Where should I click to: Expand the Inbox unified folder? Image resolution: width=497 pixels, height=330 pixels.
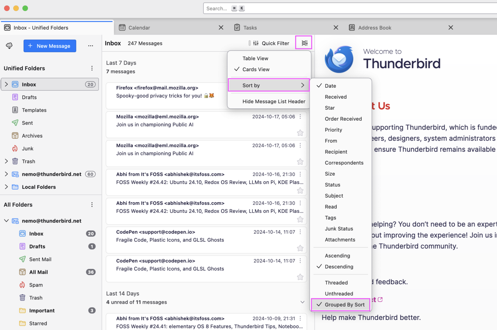tap(6, 84)
